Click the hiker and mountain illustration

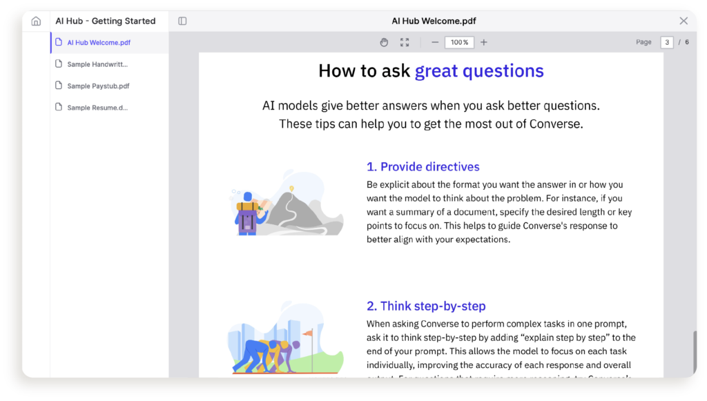287,203
